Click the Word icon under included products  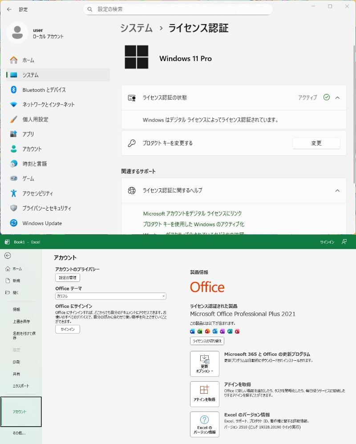[192, 331]
